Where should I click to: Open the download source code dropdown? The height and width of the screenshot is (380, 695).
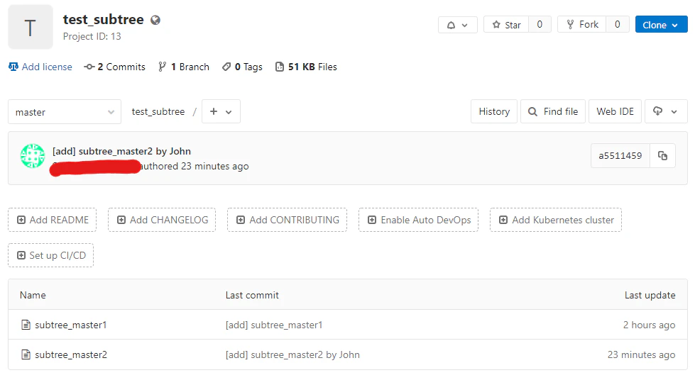[x=666, y=111]
